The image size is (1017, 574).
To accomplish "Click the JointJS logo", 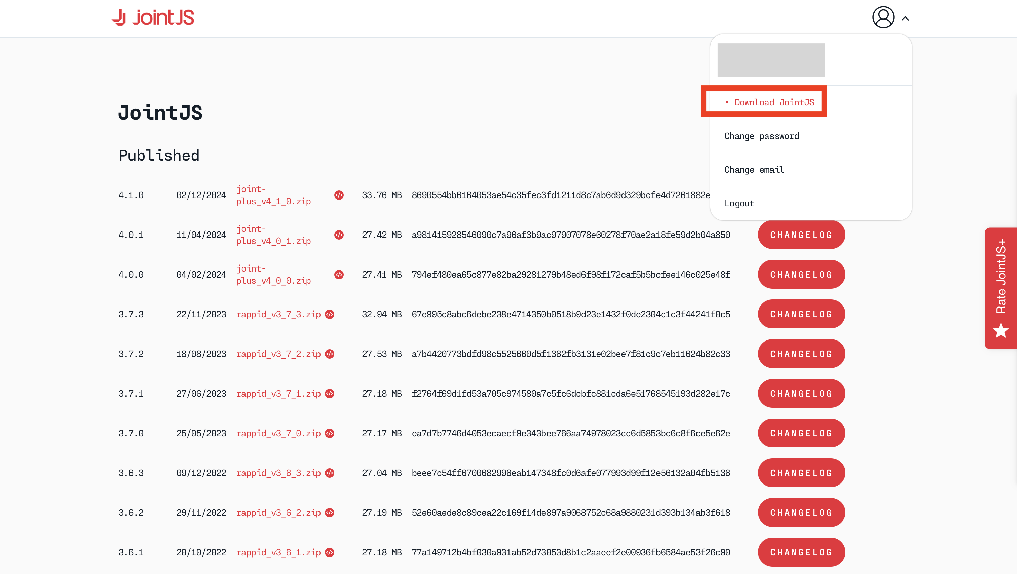I will [153, 17].
